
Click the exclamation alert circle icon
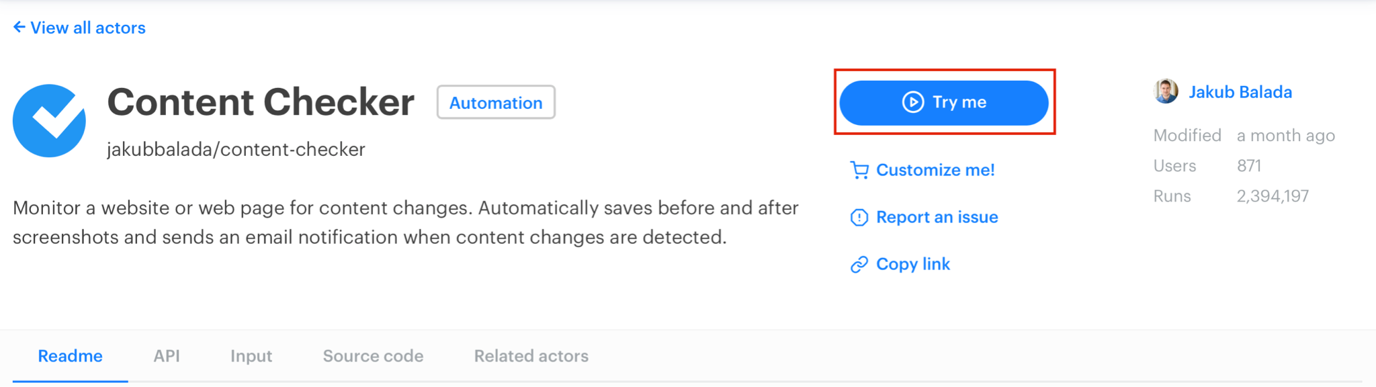[859, 217]
